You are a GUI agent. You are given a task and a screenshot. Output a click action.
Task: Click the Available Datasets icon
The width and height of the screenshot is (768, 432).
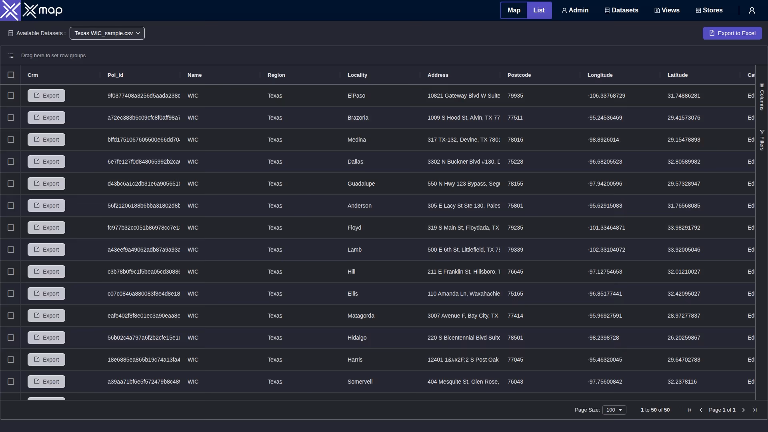[11, 33]
